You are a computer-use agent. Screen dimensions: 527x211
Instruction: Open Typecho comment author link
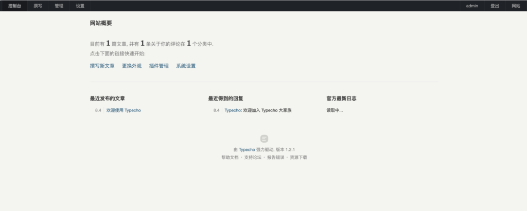point(233,110)
